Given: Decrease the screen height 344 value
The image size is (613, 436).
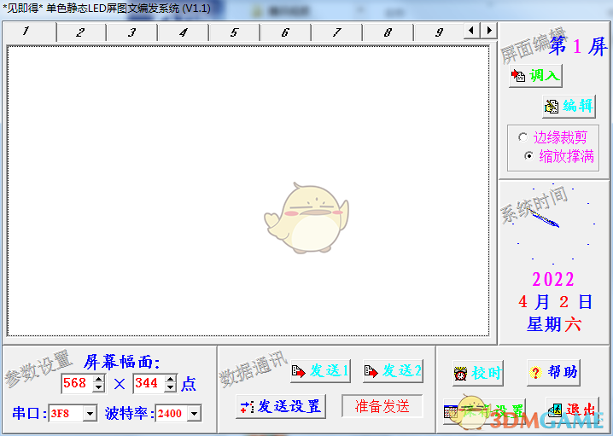Looking at the screenshot, I should (171, 388).
